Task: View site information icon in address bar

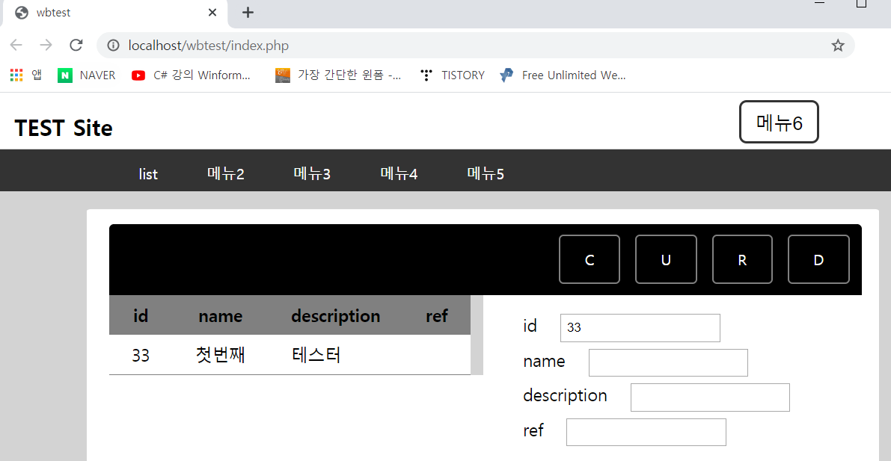Action: [x=114, y=46]
